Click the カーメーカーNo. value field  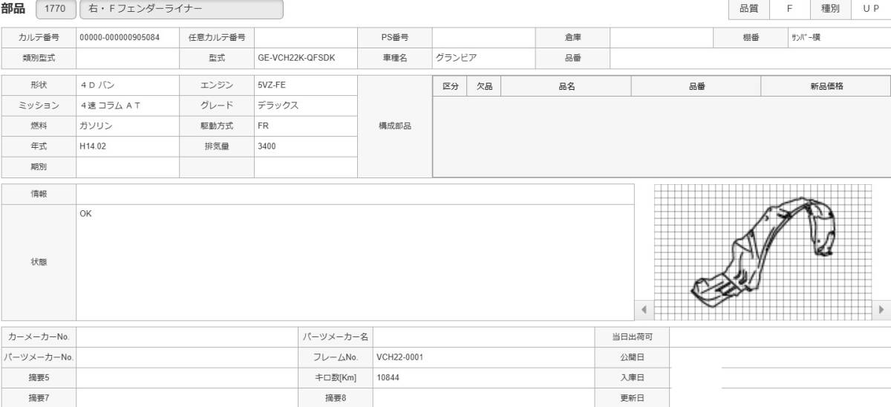pos(187,336)
